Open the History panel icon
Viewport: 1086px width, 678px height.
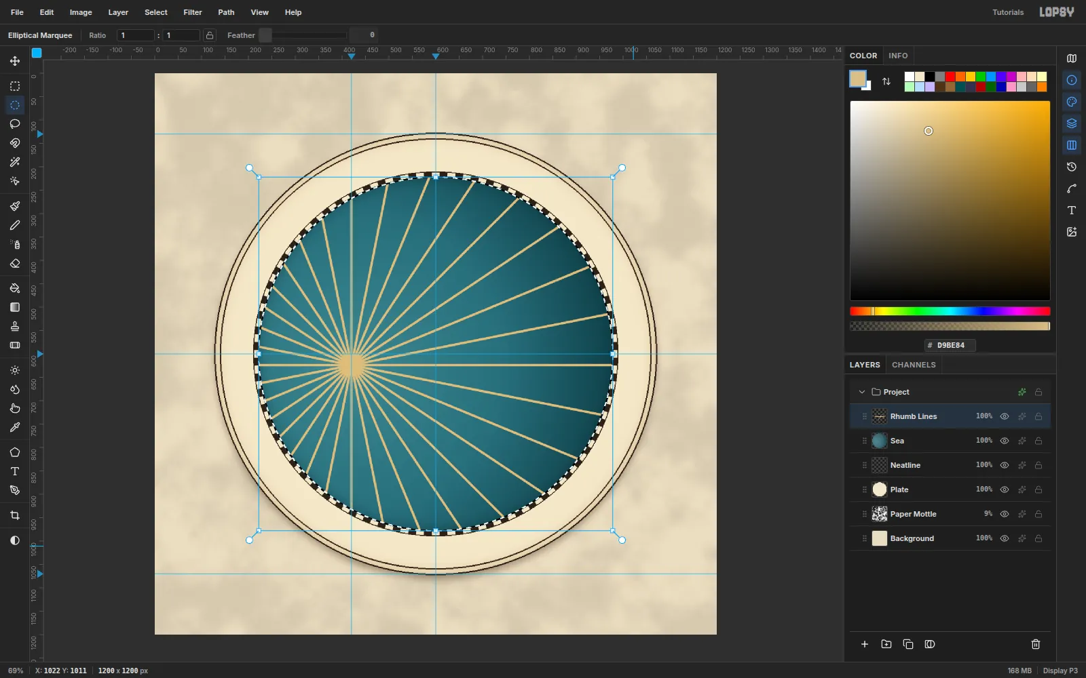point(1072,167)
